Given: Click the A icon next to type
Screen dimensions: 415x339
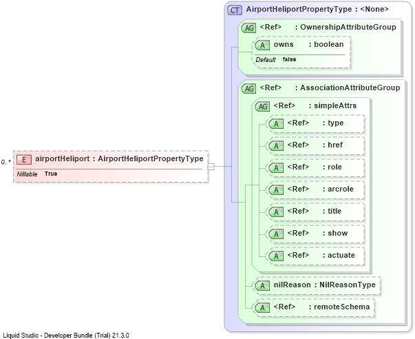Looking at the screenshot, I should [x=276, y=124].
